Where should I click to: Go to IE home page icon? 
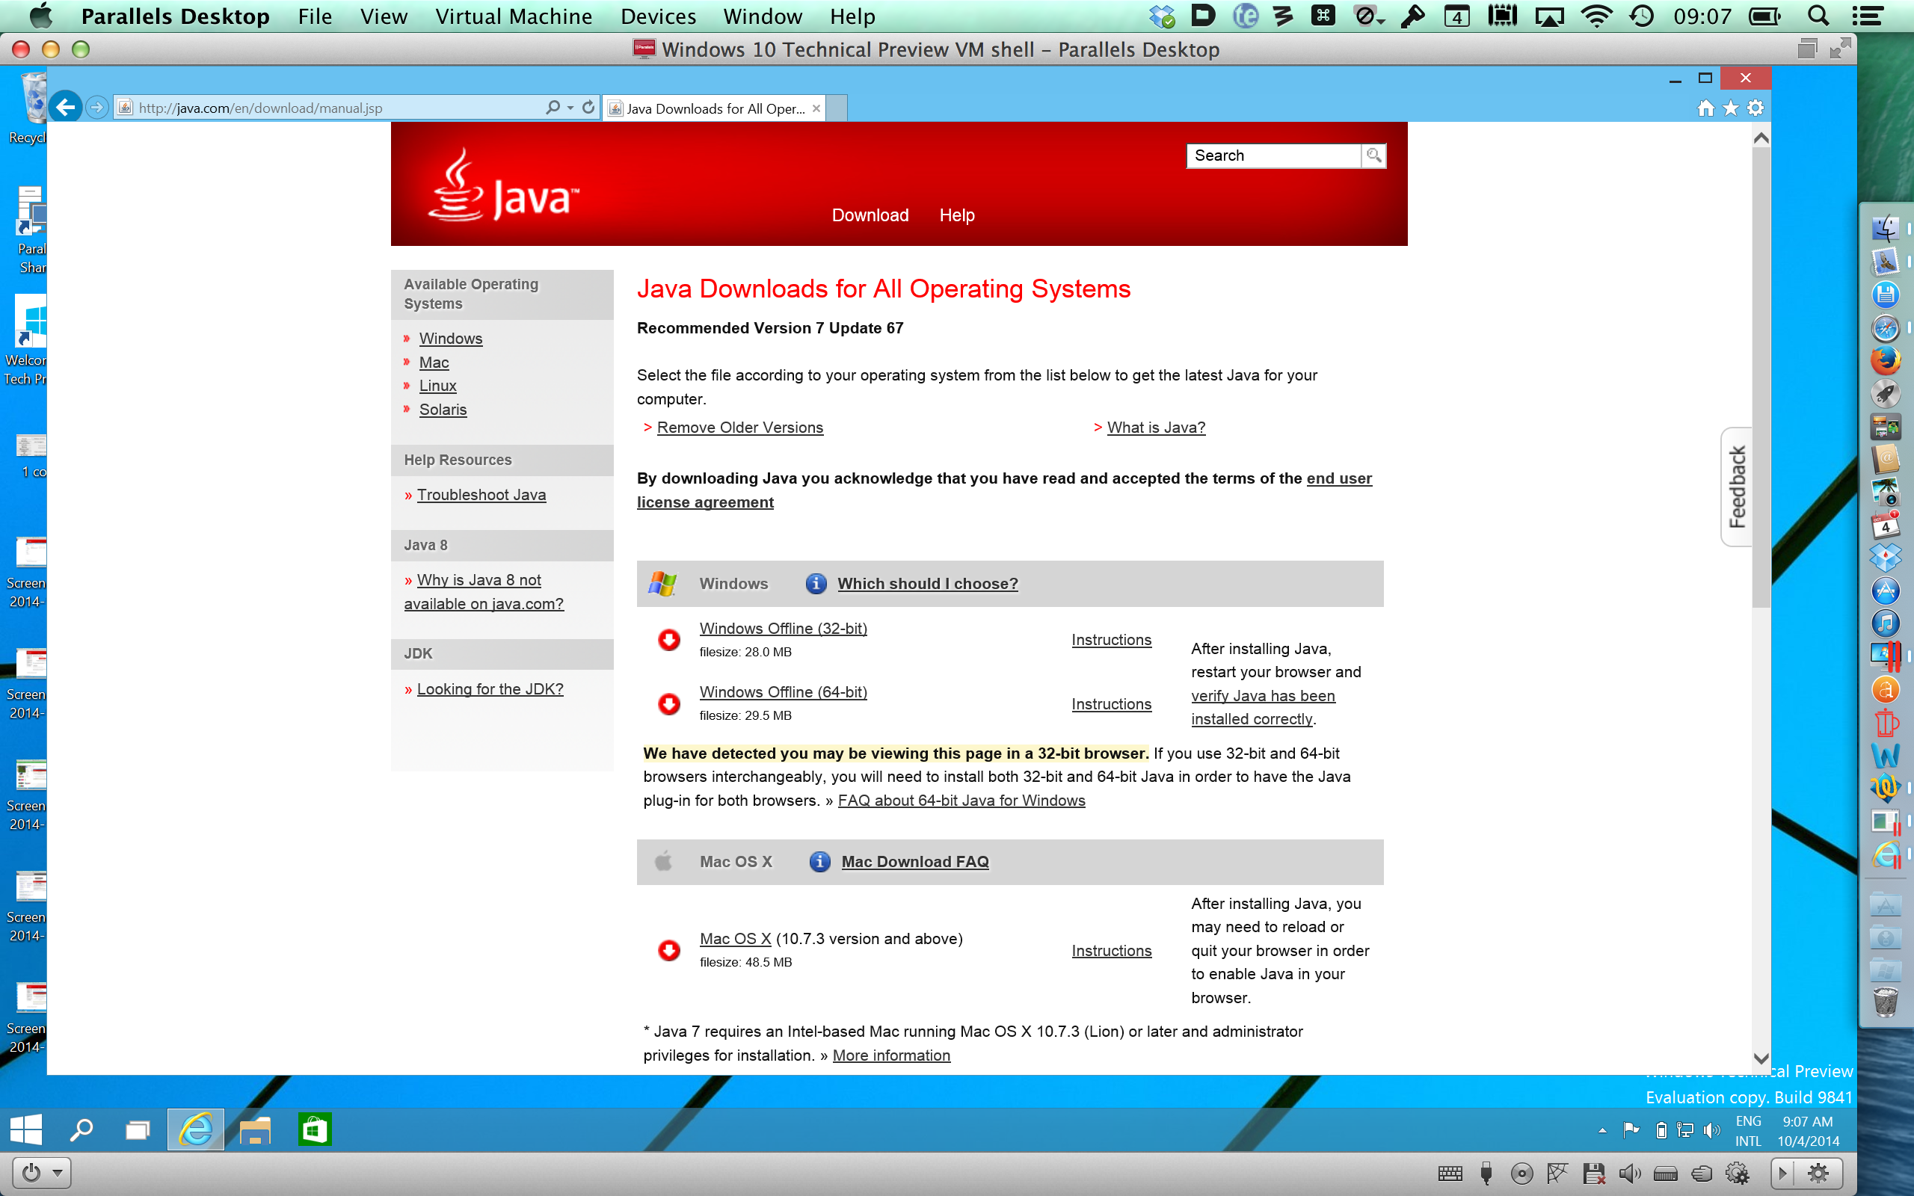tap(1706, 108)
